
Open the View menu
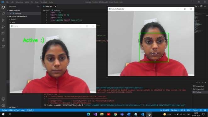(27, 2)
